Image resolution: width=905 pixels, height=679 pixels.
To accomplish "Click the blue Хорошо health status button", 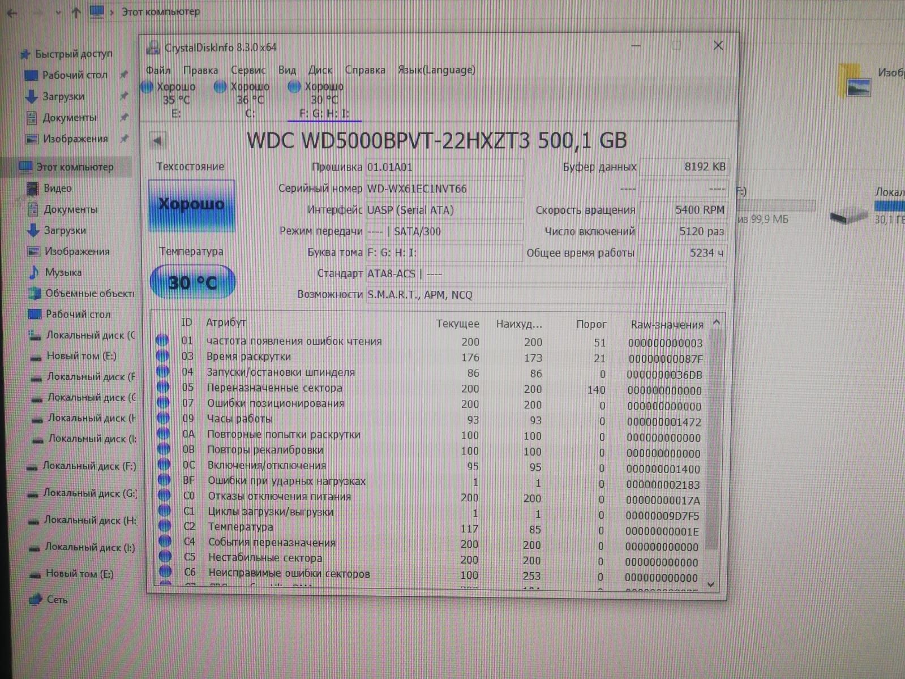I will (x=191, y=205).
